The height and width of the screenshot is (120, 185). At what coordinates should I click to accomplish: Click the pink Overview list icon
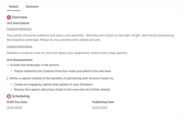[x=9, y=17]
